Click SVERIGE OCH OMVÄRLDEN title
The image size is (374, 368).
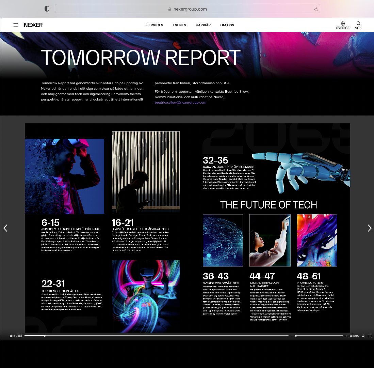pyautogui.click(x=221, y=283)
